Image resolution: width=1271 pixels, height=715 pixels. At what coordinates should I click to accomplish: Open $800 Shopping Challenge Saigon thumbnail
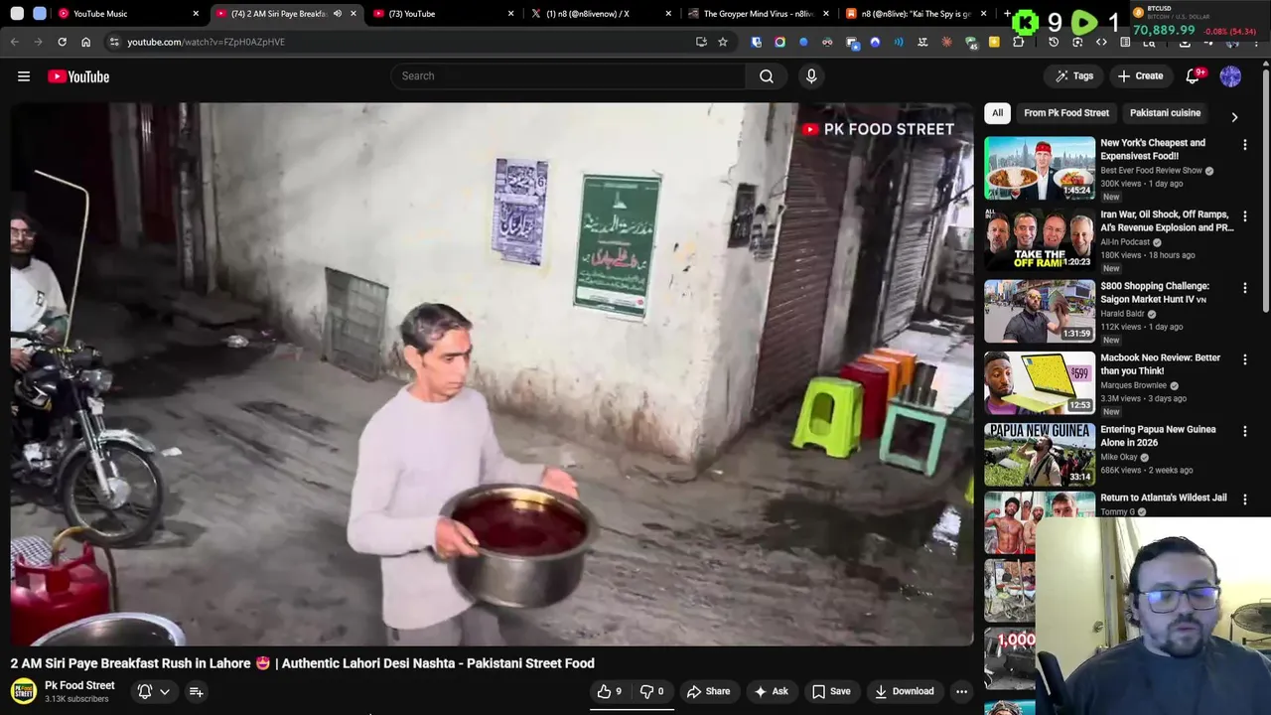click(1040, 311)
